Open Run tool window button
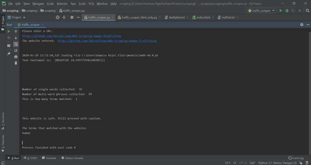 (x=13, y=158)
